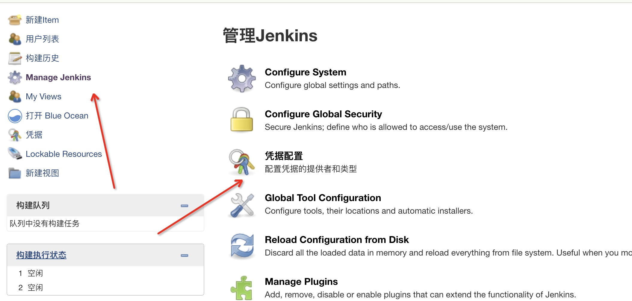The height and width of the screenshot is (301, 632).
Task: Click the Global Tool Configuration wrench icon
Action: coord(242,205)
